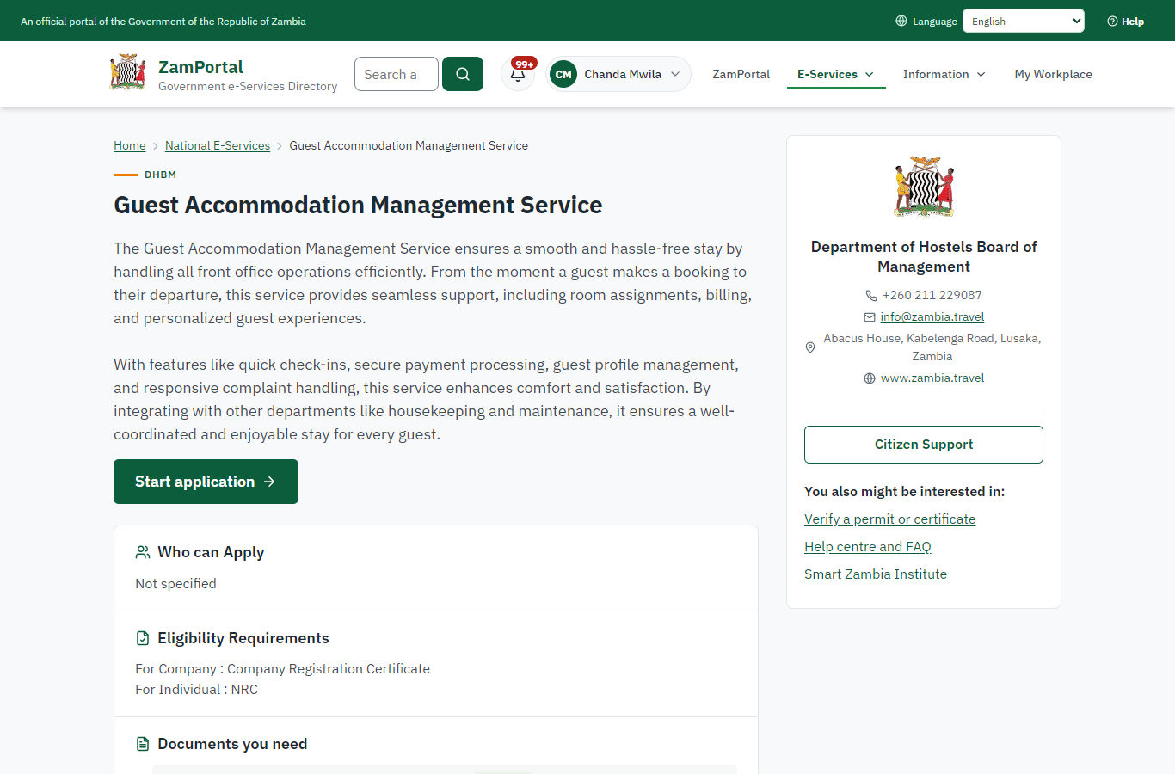Click the globe icon beside www.zambia.travel
Screen dimensions: 1175x774
pyautogui.click(x=870, y=378)
